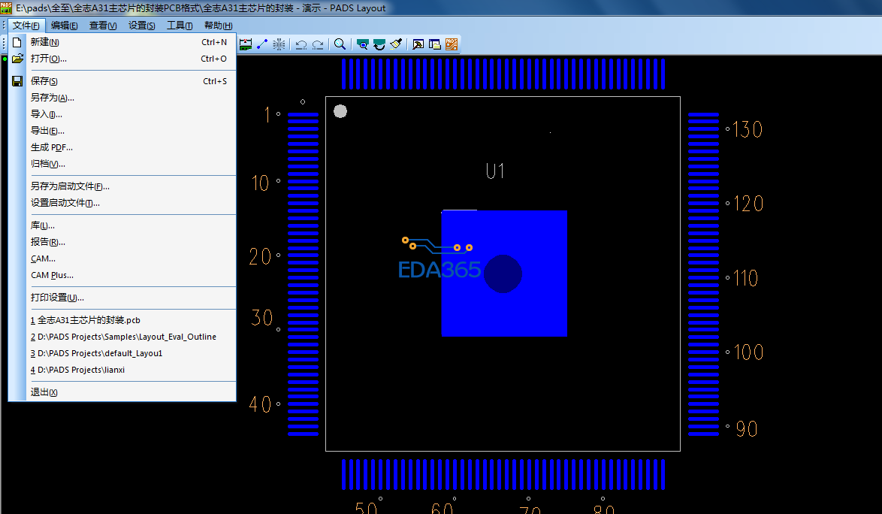Click the hammer window toolbar icon
882x514 pixels.
[x=418, y=44]
